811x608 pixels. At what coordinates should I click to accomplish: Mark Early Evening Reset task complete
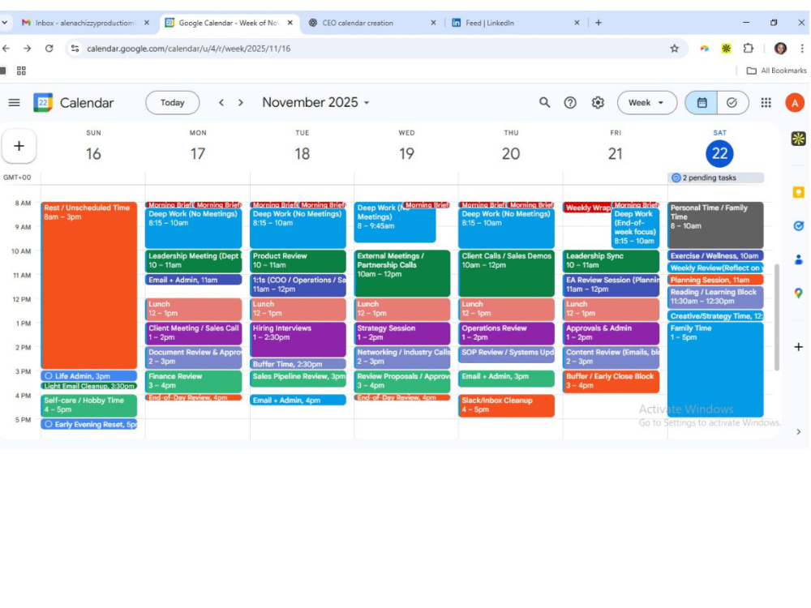pos(49,424)
